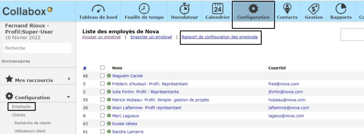
Task: Click email lageux@nova.com
Action: point(286,116)
